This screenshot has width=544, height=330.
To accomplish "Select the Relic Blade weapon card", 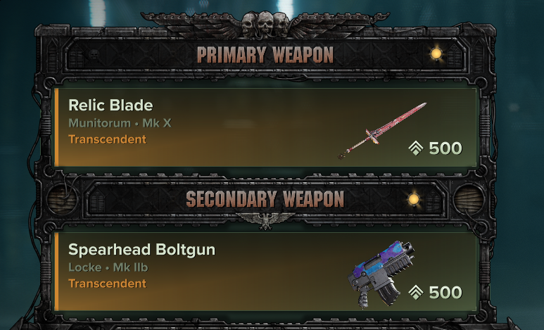I will (266, 127).
